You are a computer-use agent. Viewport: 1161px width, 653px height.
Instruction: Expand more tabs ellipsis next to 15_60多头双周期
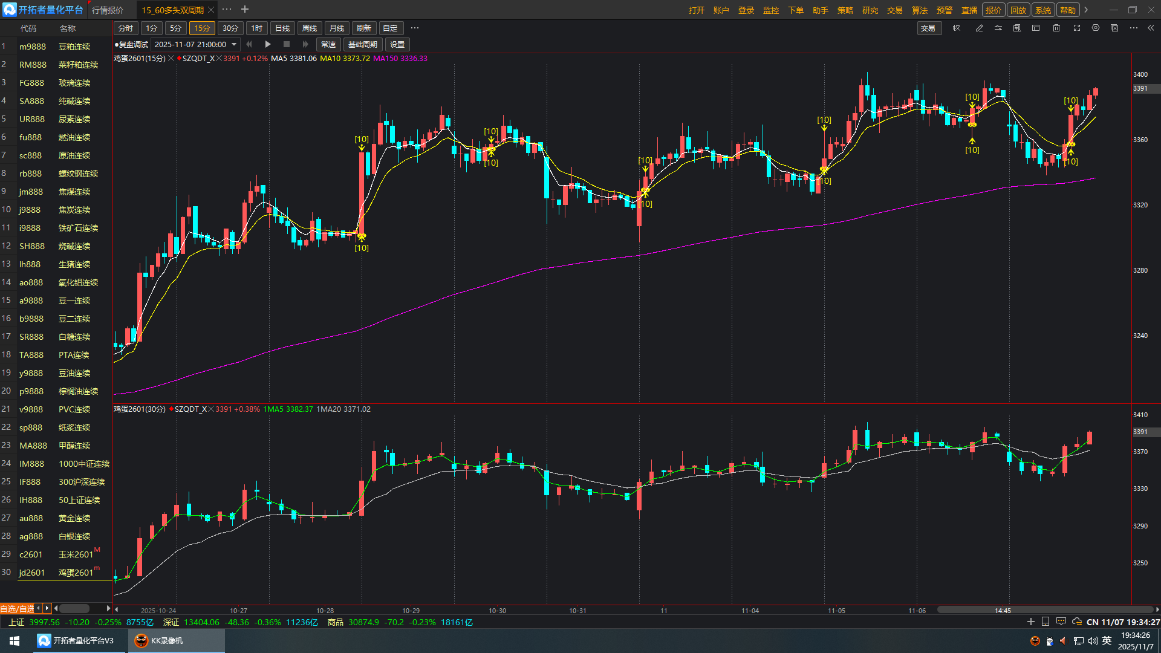tap(227, 10)
